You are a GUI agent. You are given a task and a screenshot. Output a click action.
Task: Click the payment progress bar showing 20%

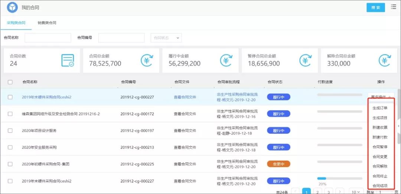click(x=340, y=178)
